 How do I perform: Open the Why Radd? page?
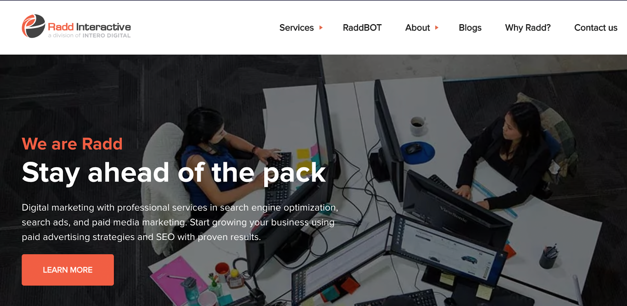pos(528,27)
